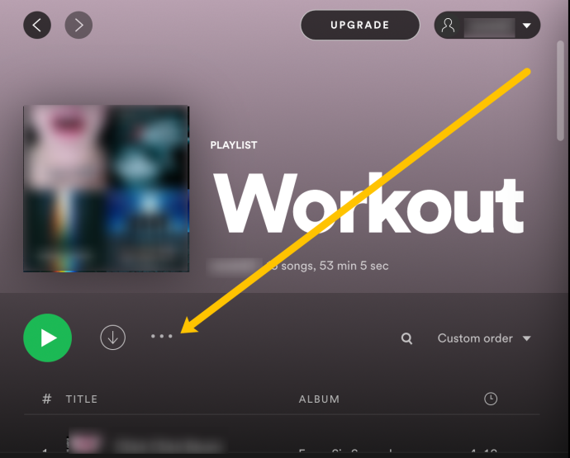Sort by the clock duration icon
Viewport: 570px width, 458px height.
491,399
